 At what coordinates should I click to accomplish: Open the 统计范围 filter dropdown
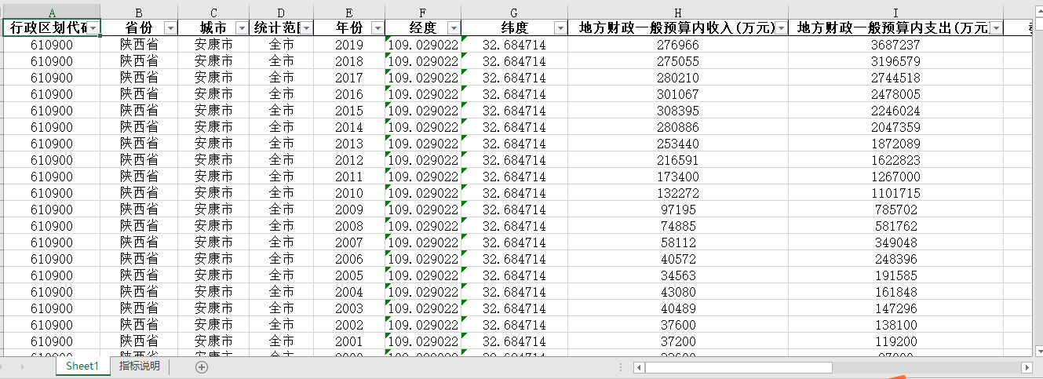(306, 28)
